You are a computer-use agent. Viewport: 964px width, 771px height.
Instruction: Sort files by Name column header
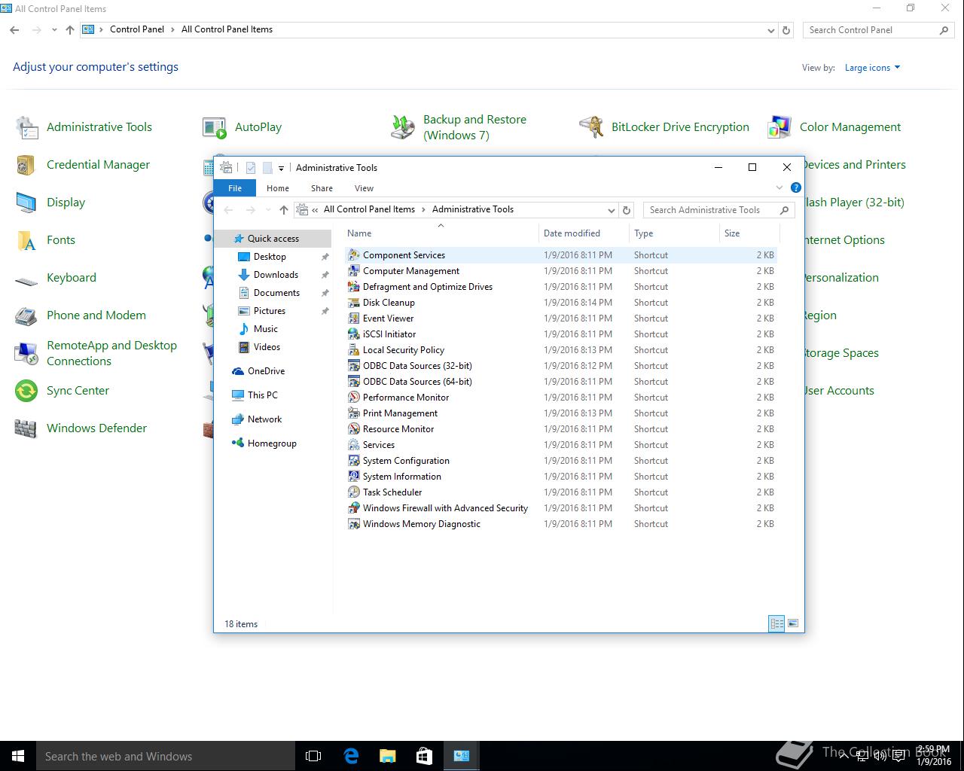pos(441,233)
